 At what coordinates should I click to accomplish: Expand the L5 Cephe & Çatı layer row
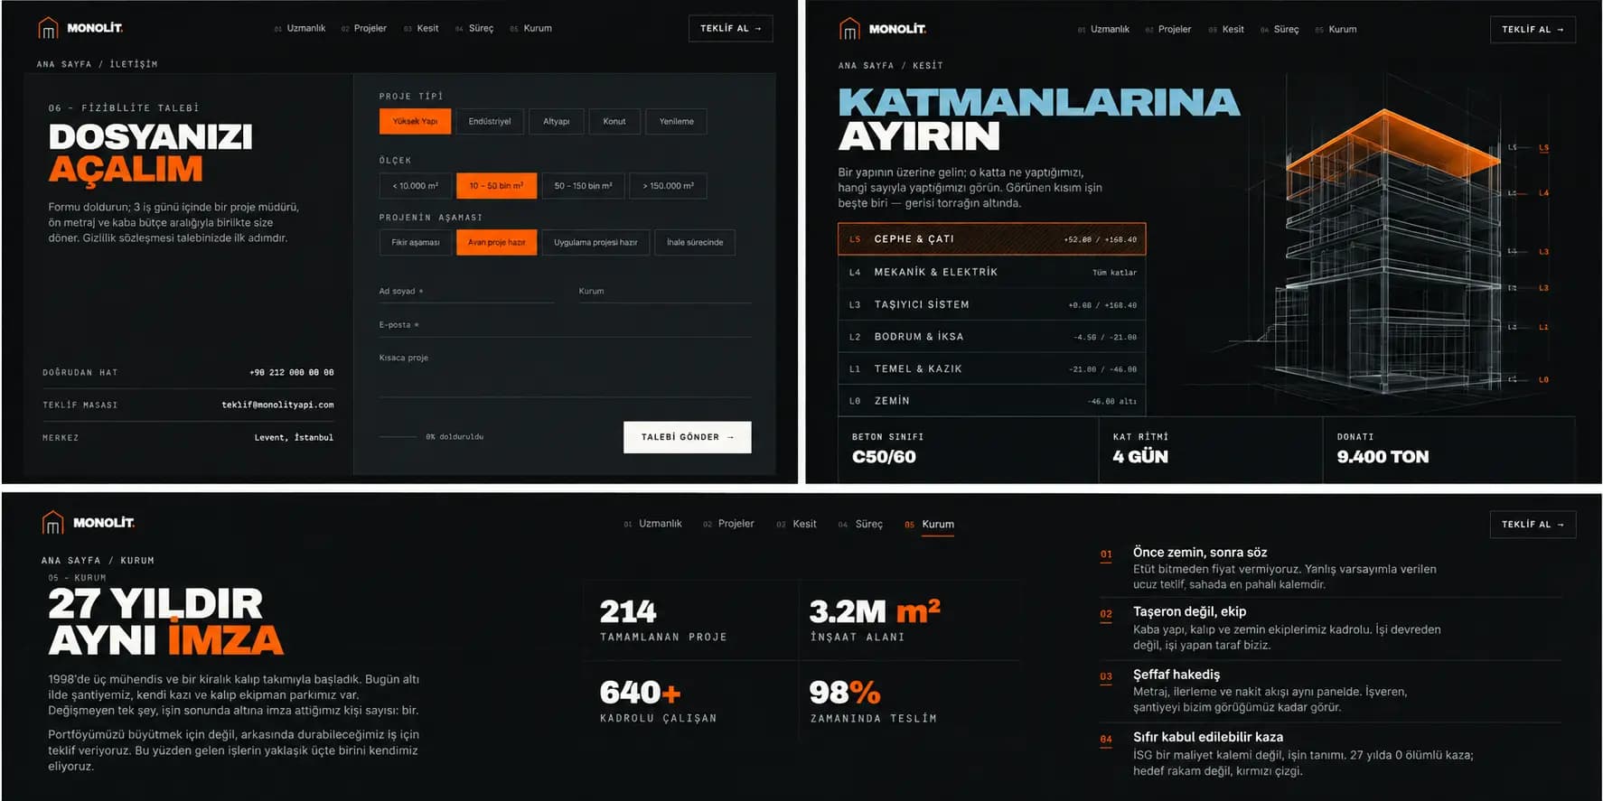click(x=991, y=239)
